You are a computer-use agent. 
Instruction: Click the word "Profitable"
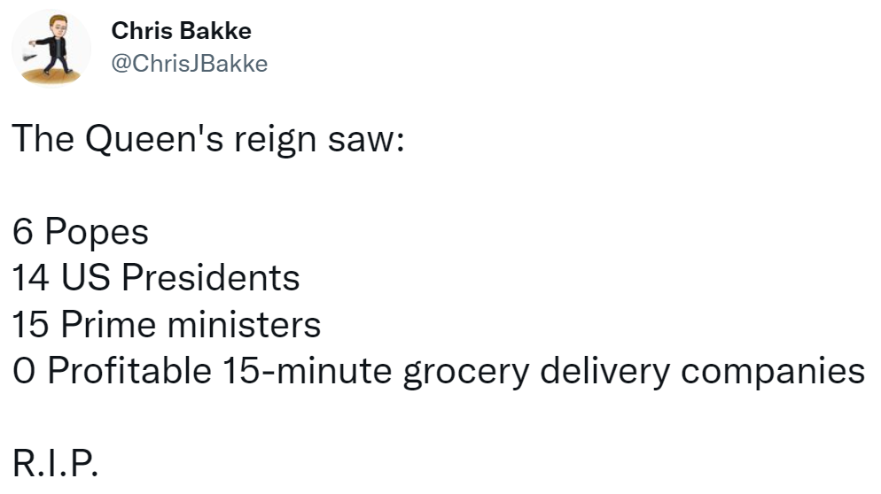click(x=129, y=371)
